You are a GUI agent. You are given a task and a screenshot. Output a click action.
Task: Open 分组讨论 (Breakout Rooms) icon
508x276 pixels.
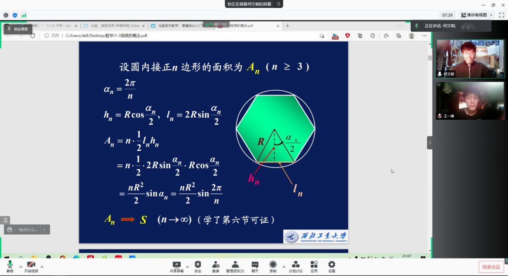(x=295, y=266)
